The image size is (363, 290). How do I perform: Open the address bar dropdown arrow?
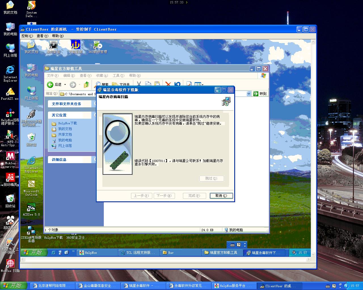pyautogui.click(x=249, y=94)
